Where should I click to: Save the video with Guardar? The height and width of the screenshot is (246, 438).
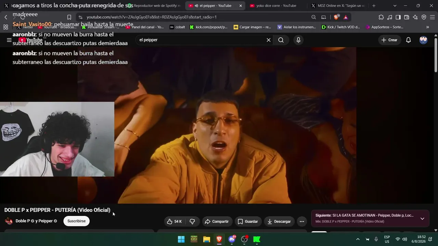click(x=248, y=221)
